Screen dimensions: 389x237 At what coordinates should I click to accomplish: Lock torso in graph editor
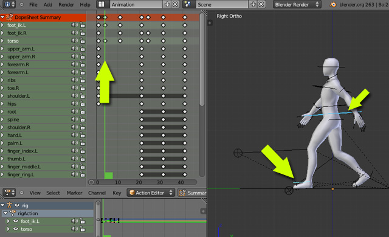[82, 229]
